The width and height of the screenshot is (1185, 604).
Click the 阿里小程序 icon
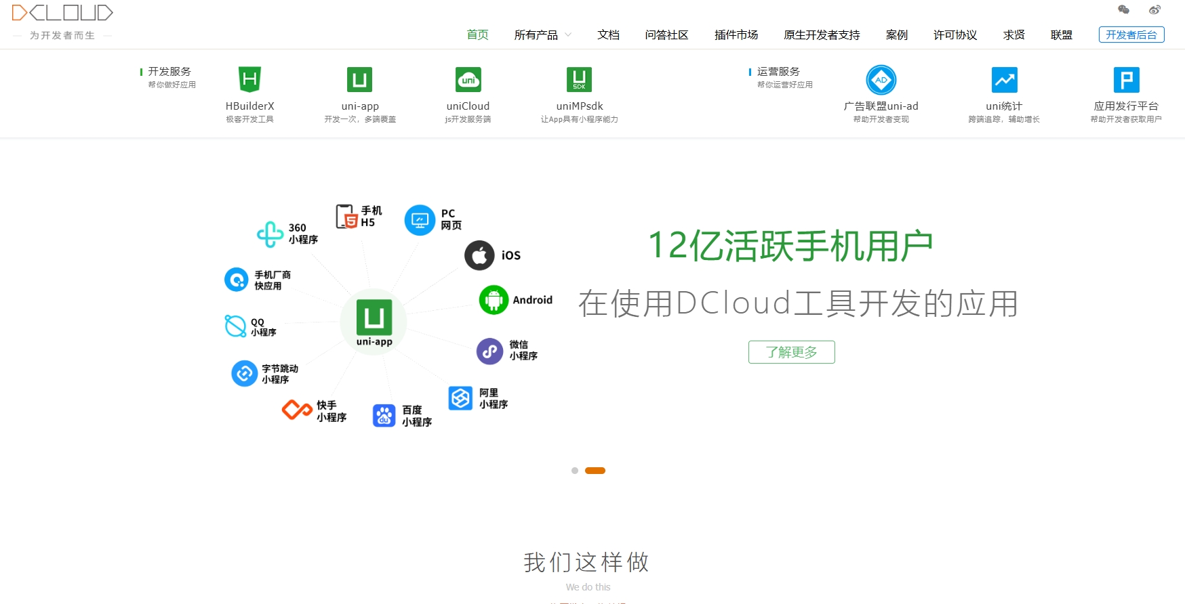pos(460,398)
